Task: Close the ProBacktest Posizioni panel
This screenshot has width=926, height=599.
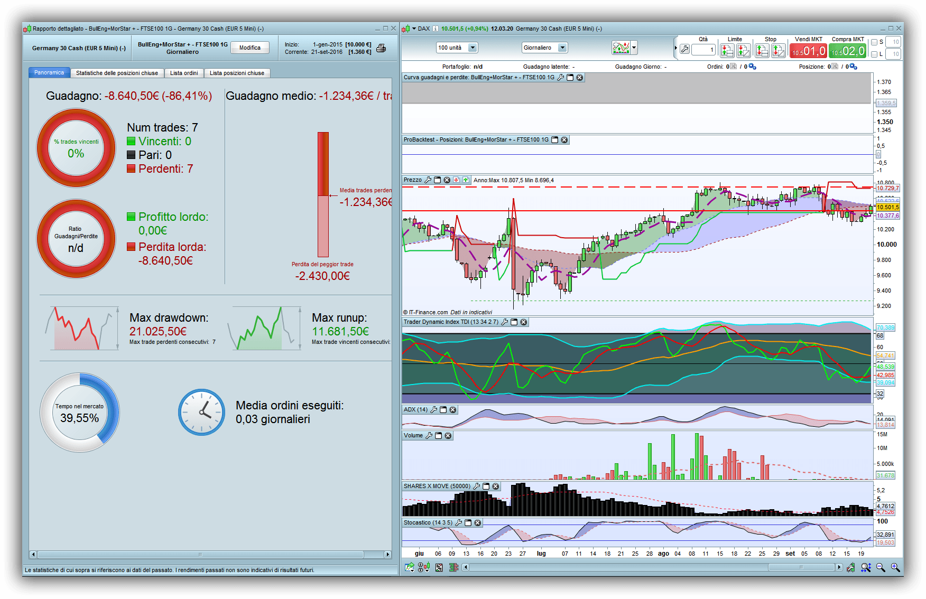Action: coord(564,140)
